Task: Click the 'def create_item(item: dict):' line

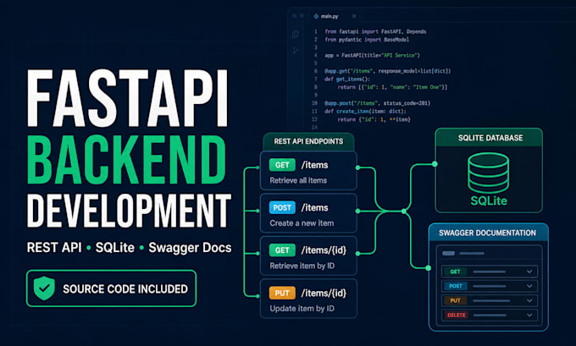Action: [366, 111]
